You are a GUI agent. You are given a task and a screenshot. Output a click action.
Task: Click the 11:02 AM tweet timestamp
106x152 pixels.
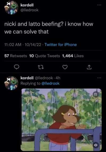coord(13,45)
